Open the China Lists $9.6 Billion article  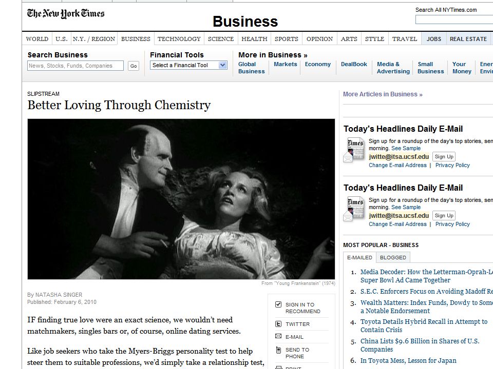(420, 345)
